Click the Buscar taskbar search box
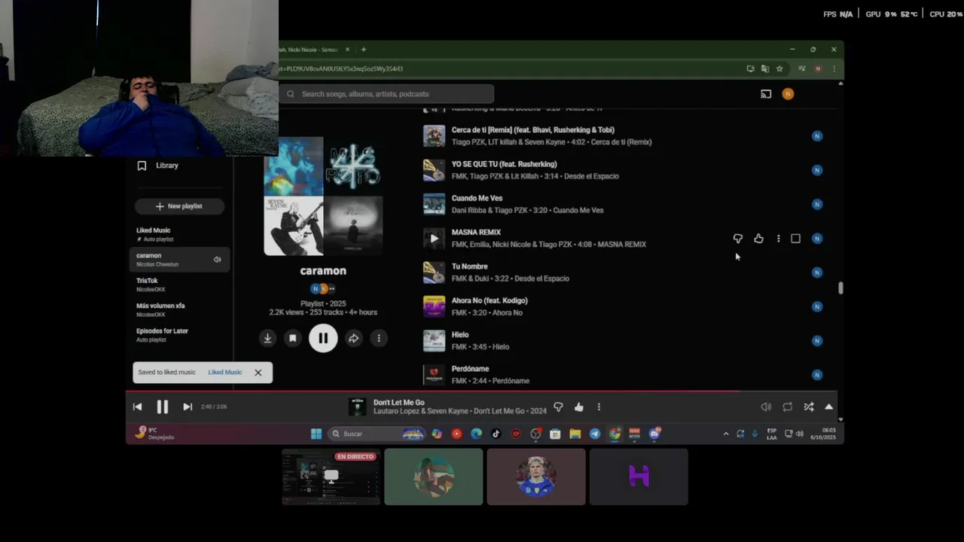964x542 pixels. [x=377, y=434]
